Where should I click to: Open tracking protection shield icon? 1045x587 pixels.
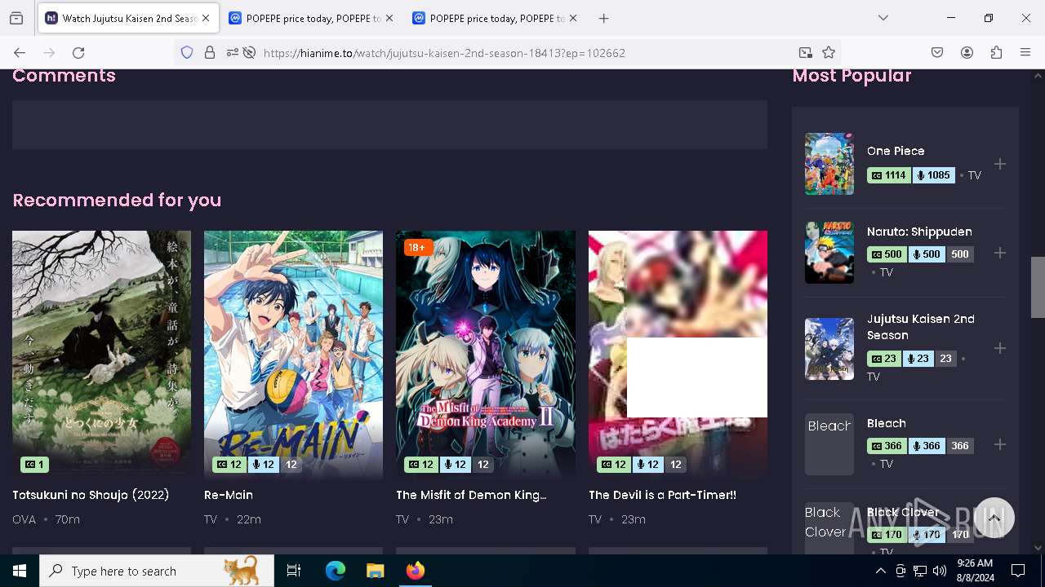pos(187,52)
